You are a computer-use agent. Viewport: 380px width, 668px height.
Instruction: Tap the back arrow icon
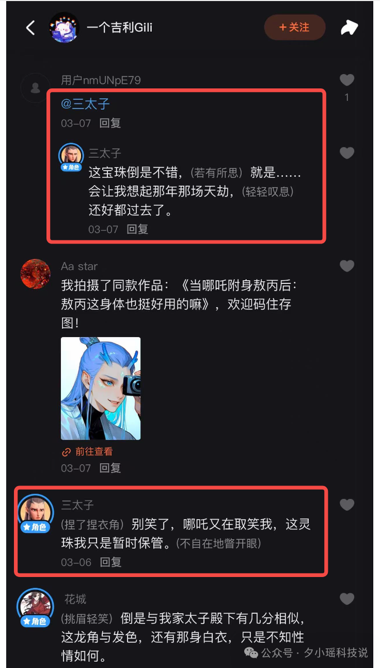pos(31,27)
